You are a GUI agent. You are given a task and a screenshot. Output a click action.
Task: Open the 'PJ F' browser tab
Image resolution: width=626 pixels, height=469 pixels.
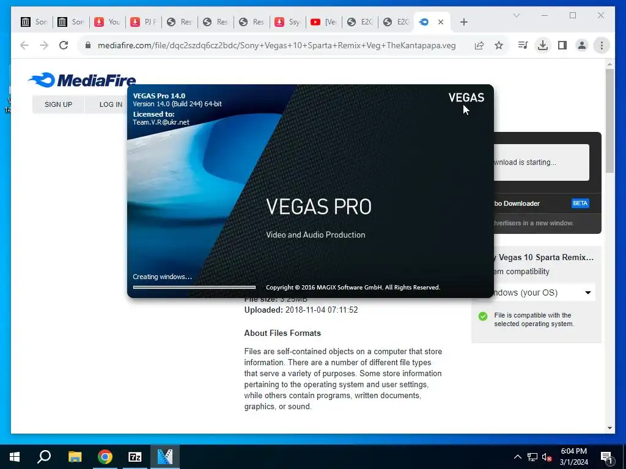point(143,22)
